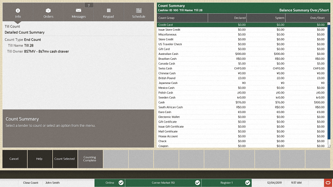
Task: Select the Brazilian Cash row
Action: click(x=242, y=59)
